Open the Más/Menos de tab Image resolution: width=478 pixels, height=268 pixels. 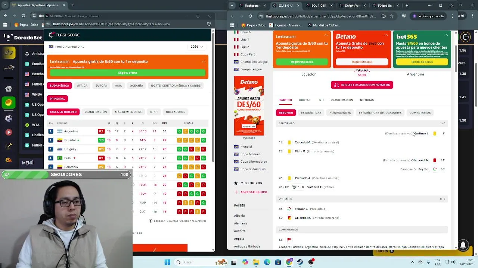click(x=128, y=112)
